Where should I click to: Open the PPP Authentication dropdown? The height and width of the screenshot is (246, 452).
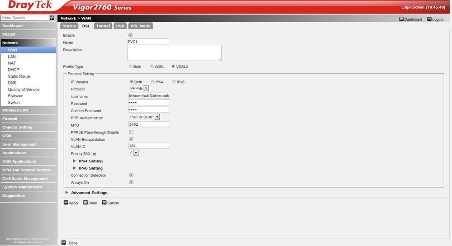point(144,117)
